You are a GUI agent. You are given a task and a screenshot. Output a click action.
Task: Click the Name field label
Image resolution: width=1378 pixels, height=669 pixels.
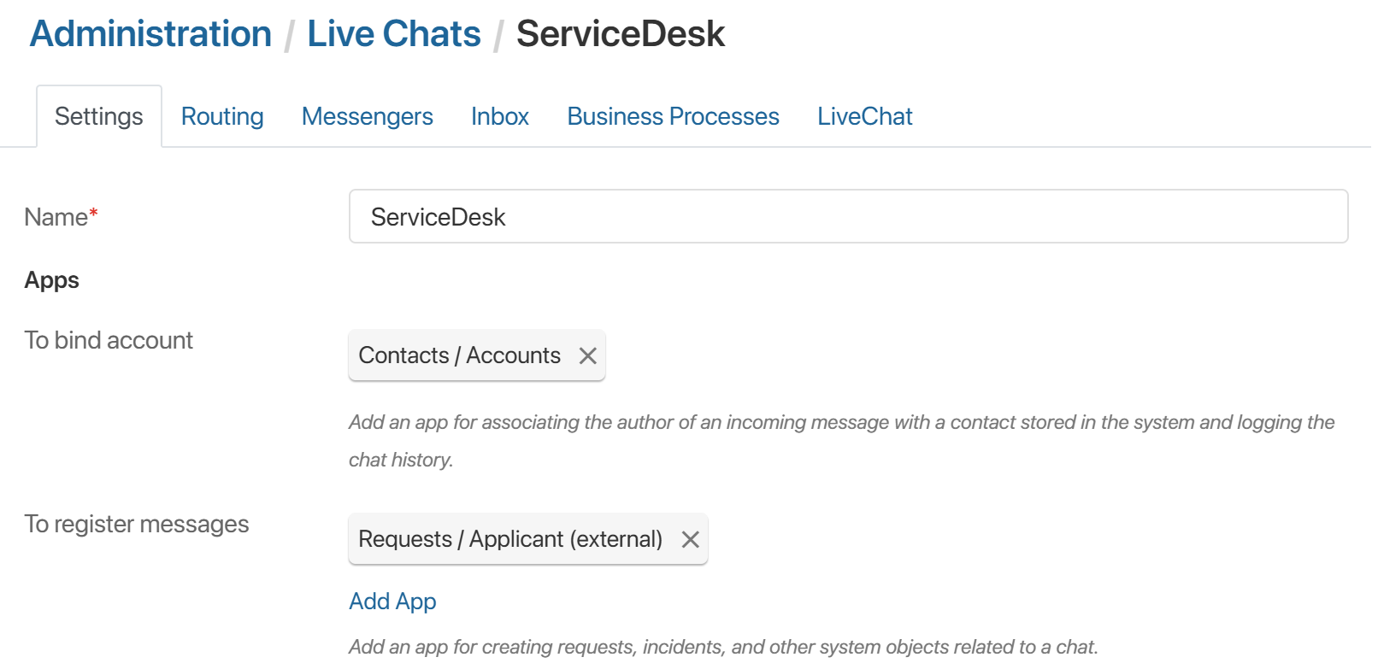(x=61, y=217)
